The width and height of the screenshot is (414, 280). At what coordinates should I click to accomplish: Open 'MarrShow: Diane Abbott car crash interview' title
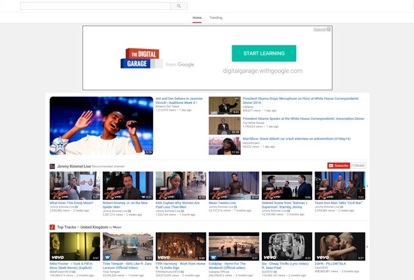tap(297, 139)
